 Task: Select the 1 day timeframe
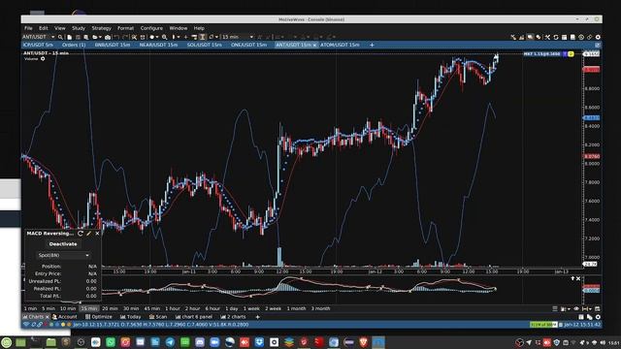click(232, 308)
